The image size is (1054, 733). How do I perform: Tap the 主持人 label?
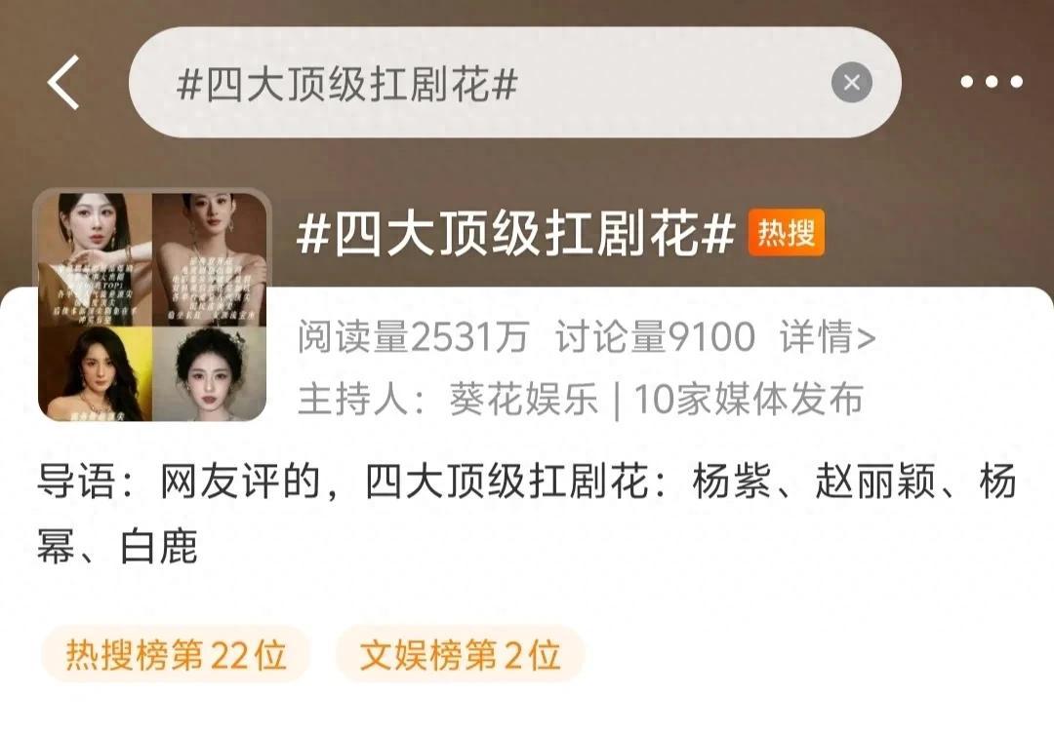pyautogui.click(x=353, y=399)
